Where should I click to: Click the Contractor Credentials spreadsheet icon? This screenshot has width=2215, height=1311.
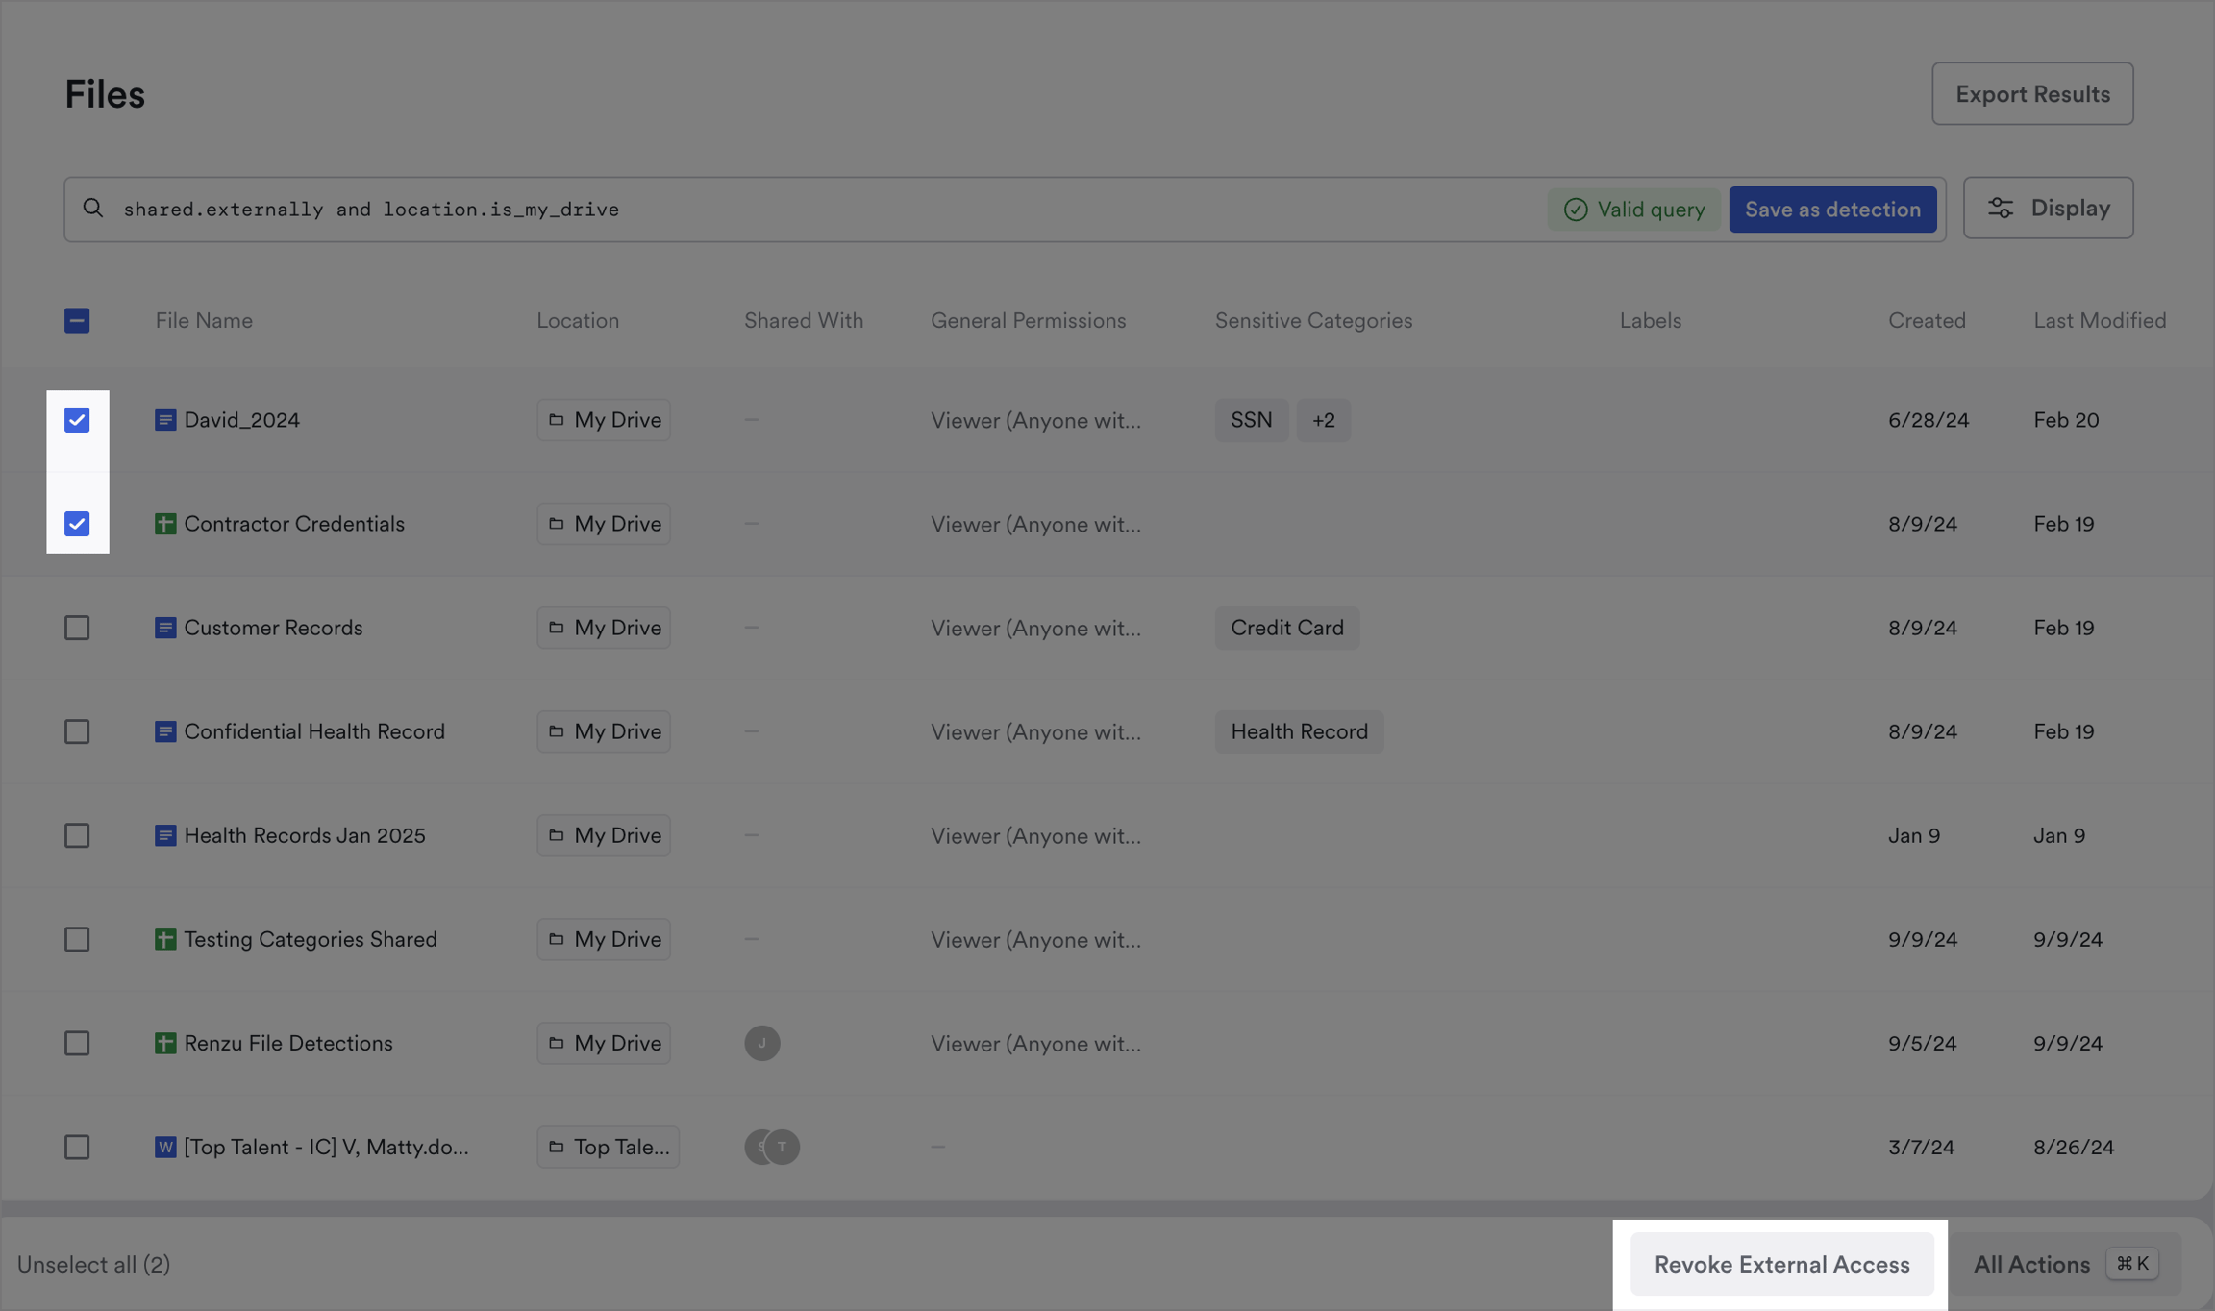pyautogui.click(x=165, y=524)
